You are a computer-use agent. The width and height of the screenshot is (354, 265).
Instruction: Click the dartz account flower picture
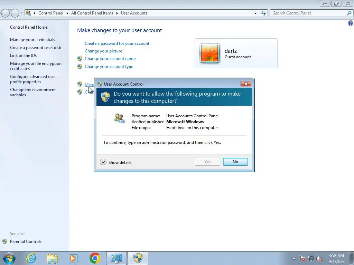pos(209,53)
